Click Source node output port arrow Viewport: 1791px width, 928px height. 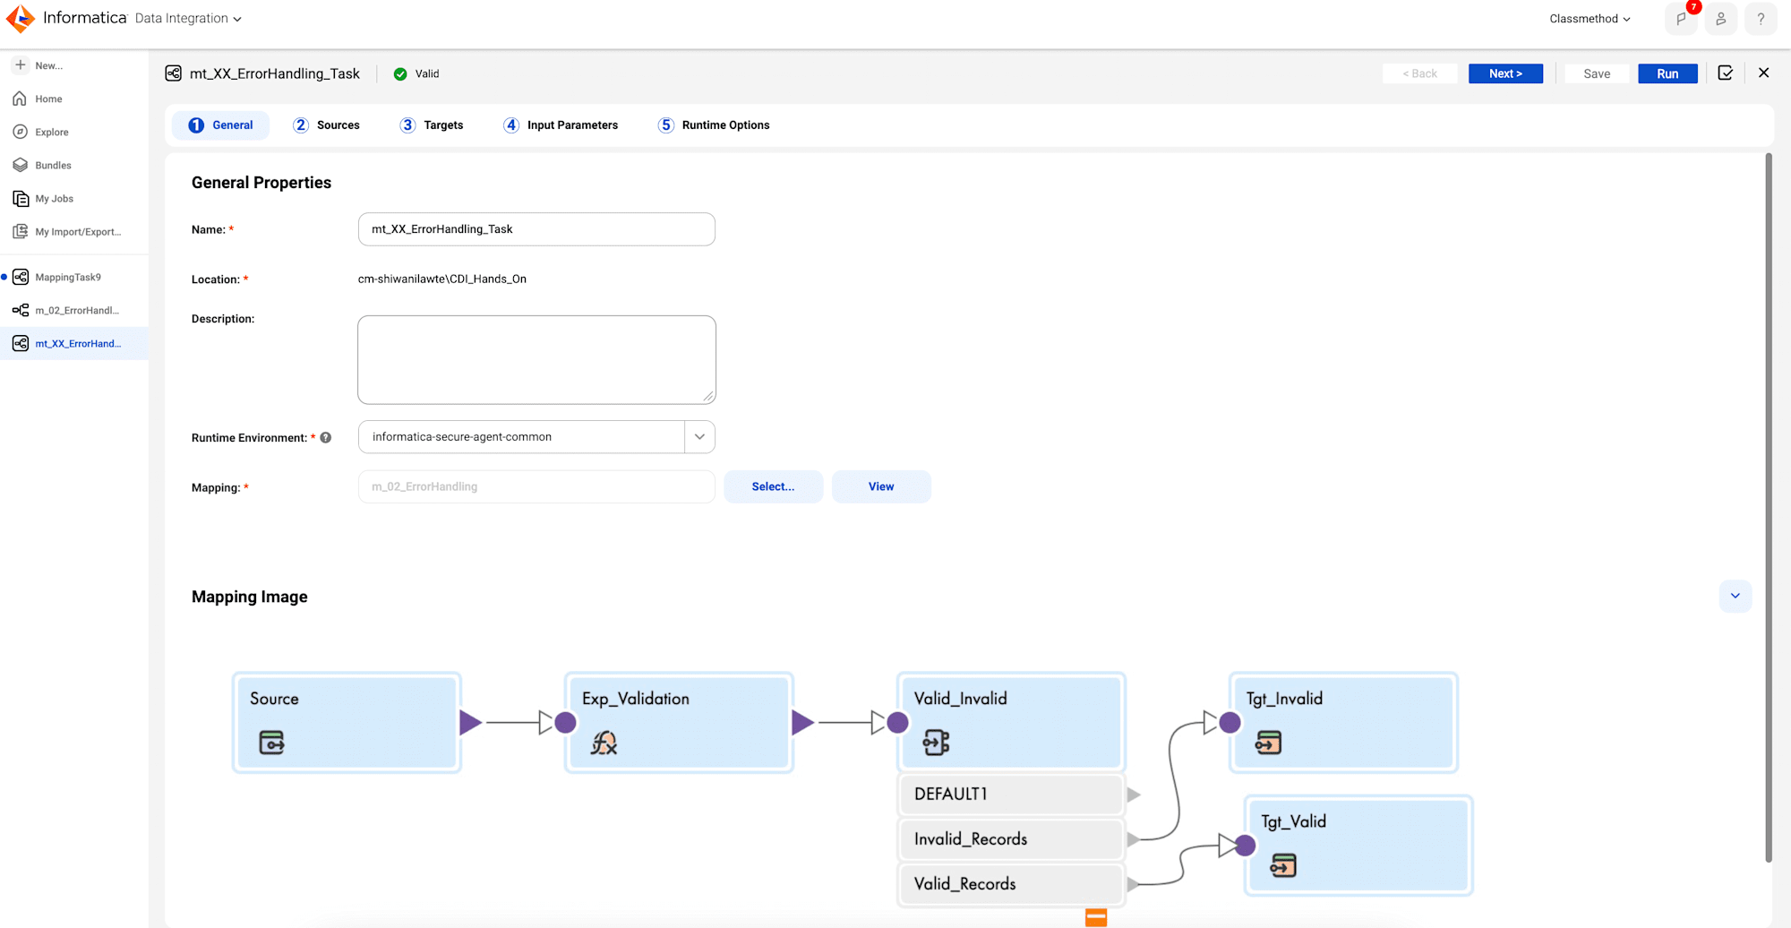(470, 722)
